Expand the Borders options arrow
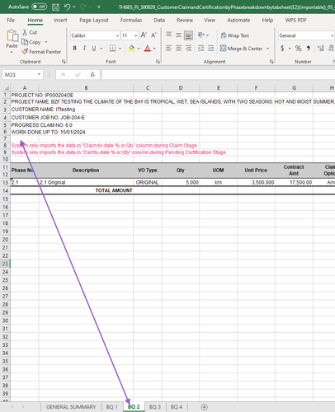Viewport: 335px width, 412px height. click(x=120, y=49)
